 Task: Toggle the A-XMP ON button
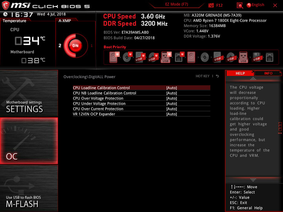(75, 46)
